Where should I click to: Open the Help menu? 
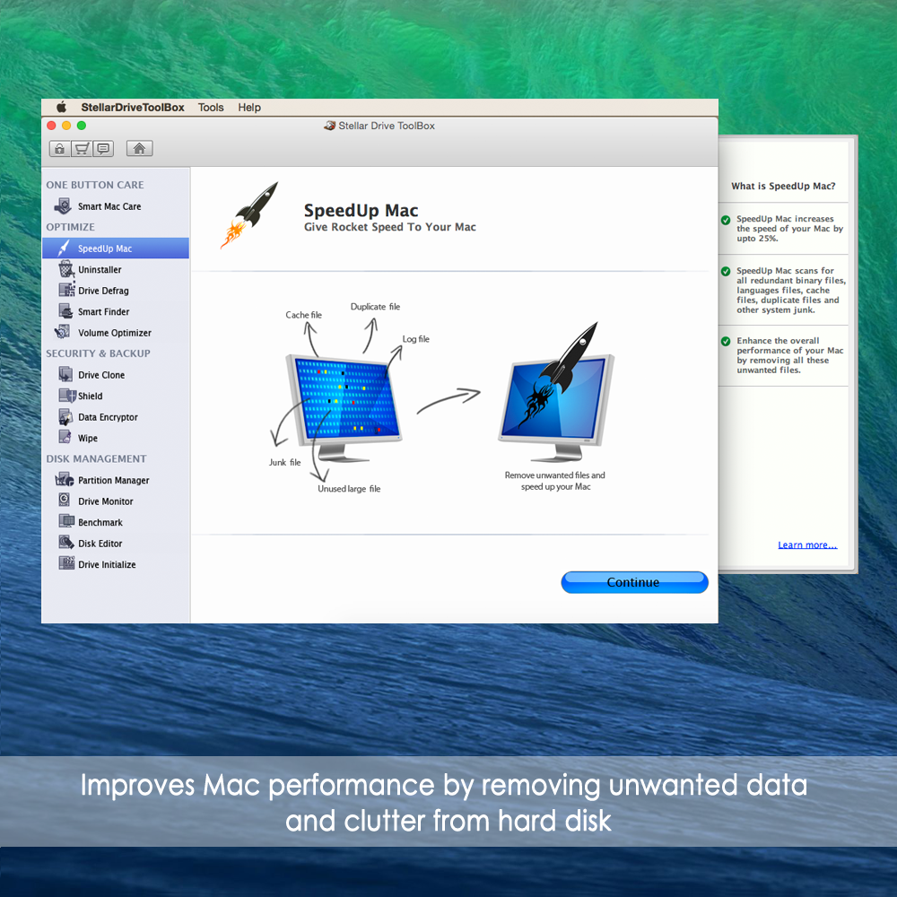pos(249,107)
